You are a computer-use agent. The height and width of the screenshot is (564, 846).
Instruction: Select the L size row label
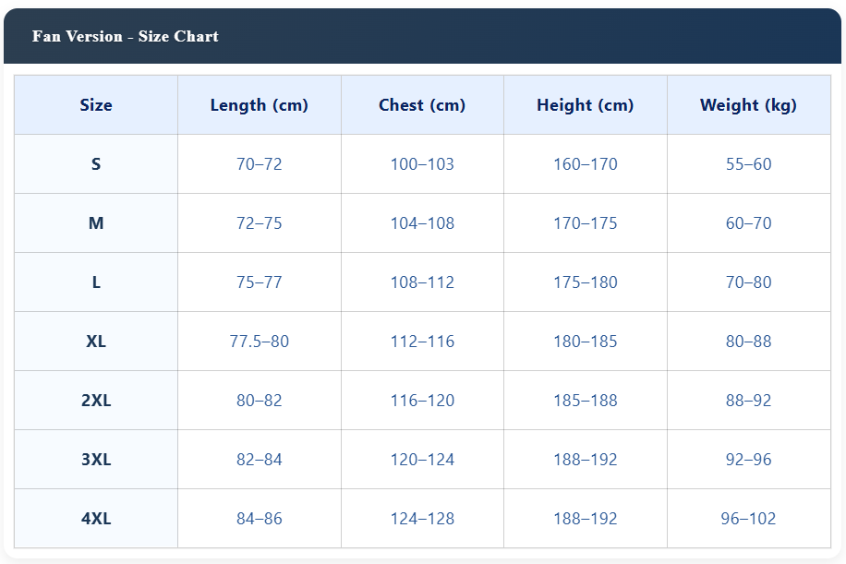[96, 282]
